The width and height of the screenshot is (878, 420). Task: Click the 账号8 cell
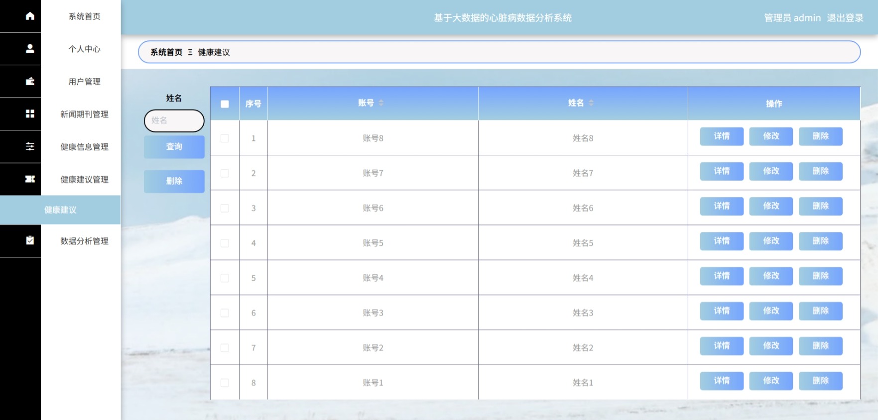tap(373, 138)
